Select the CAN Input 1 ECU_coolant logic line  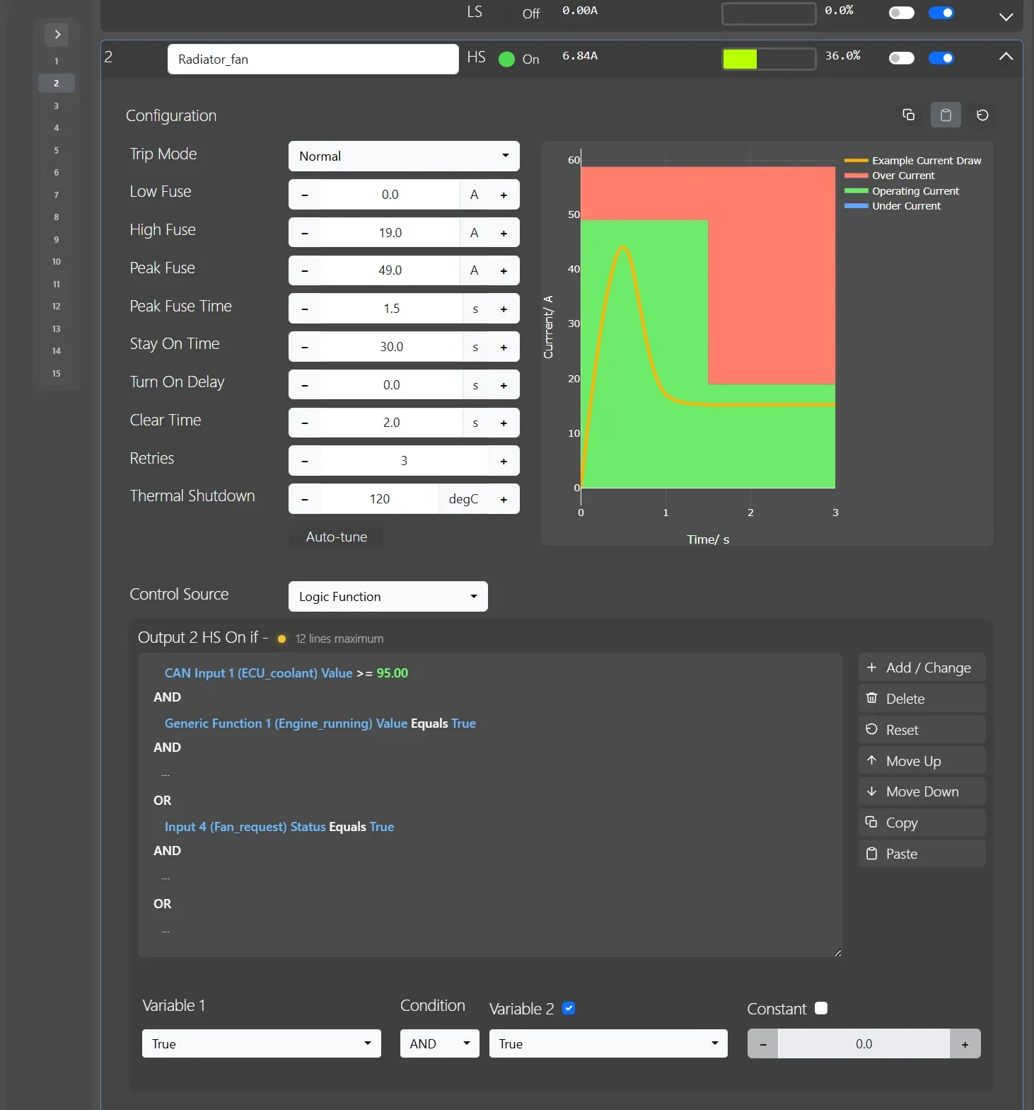(286, 673)
